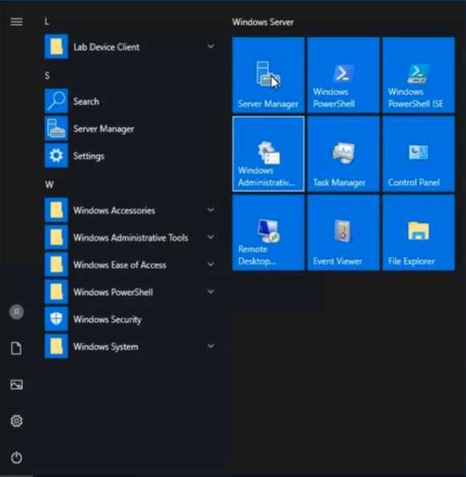Open the user account icon in sidebar
Image resolution: width=466 pixels, height=477 pixels.
tap(16, 312)
